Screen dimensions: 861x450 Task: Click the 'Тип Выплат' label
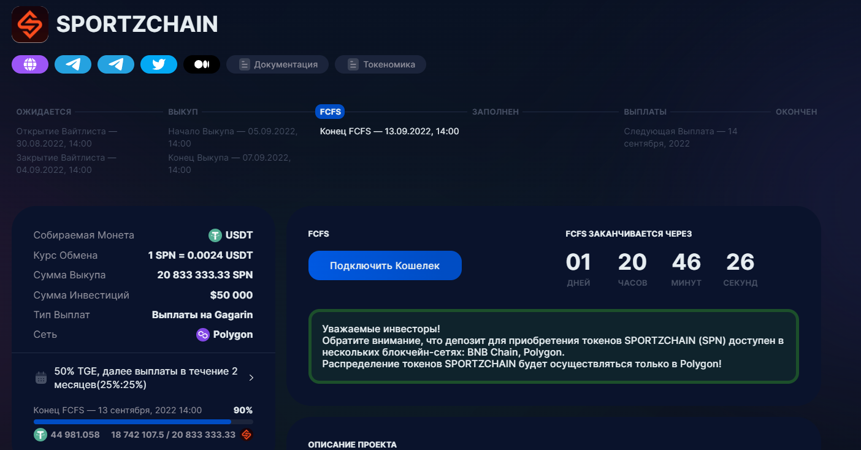[x=62, y=315]
